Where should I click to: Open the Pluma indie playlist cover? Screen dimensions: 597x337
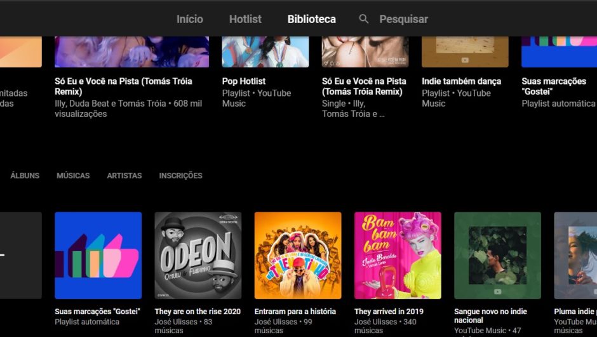tap(575, 256)
